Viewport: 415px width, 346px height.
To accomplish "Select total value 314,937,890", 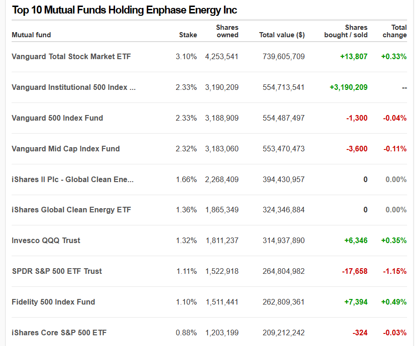I will coord(284,240).
